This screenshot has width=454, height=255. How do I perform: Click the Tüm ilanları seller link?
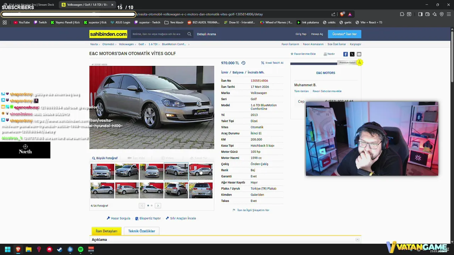301,91
